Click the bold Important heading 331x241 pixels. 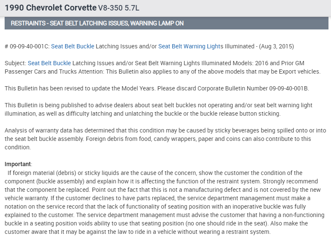tap(18, 164)
